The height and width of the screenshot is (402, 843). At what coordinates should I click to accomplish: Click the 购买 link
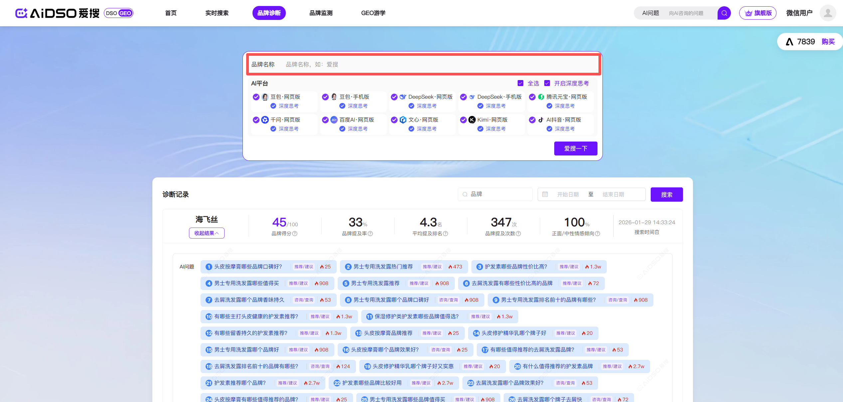pos(828,42)
